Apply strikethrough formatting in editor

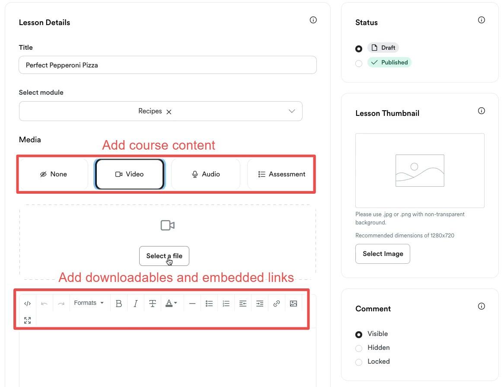(153, 304)
